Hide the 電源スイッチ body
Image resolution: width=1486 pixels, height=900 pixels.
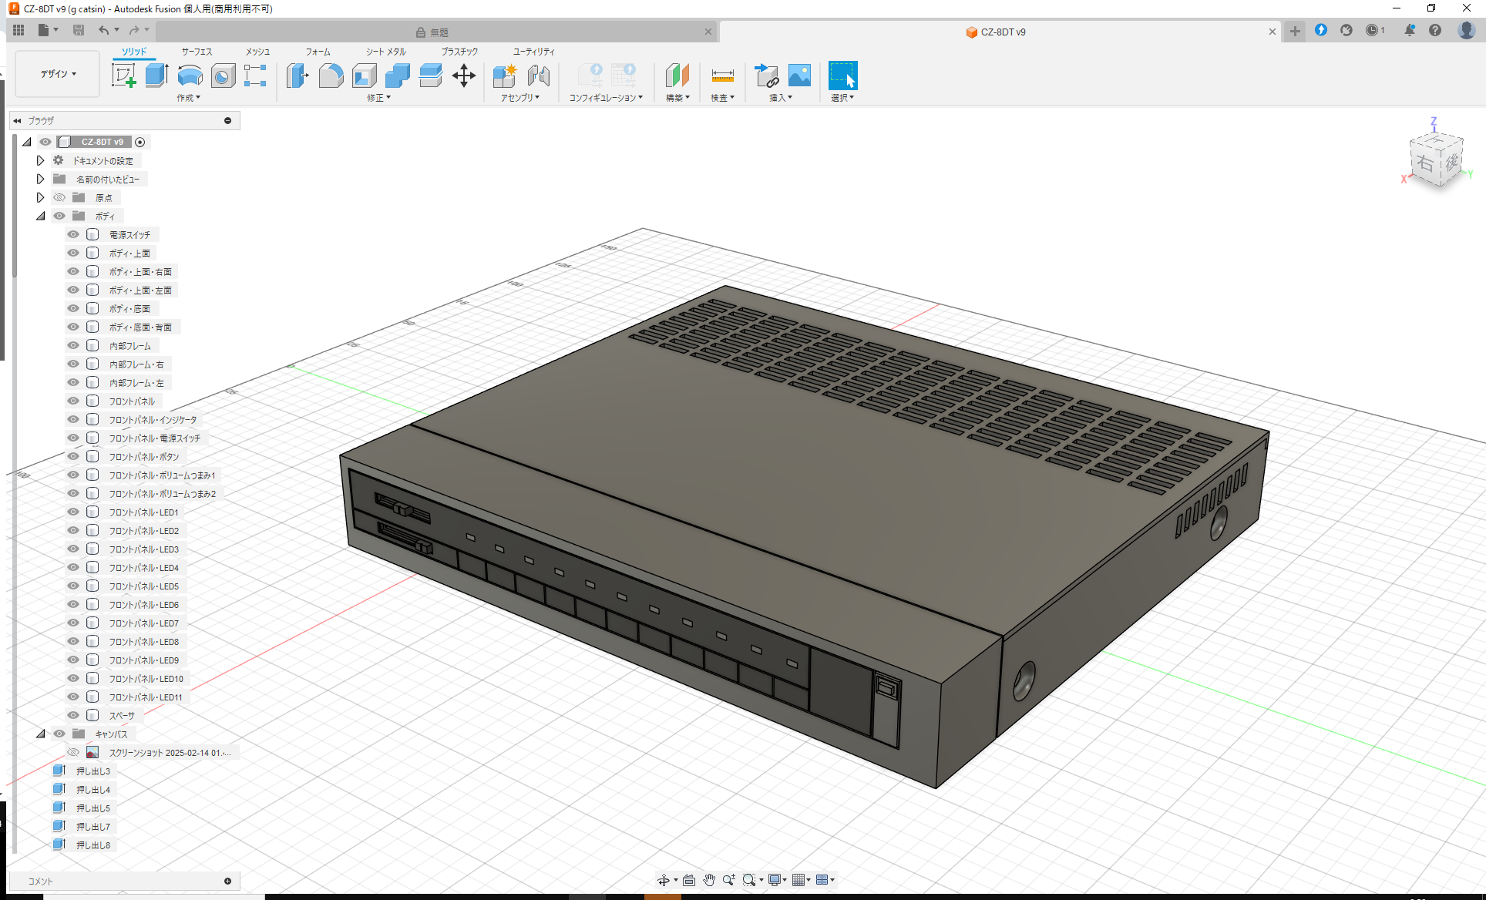[73, 234]
